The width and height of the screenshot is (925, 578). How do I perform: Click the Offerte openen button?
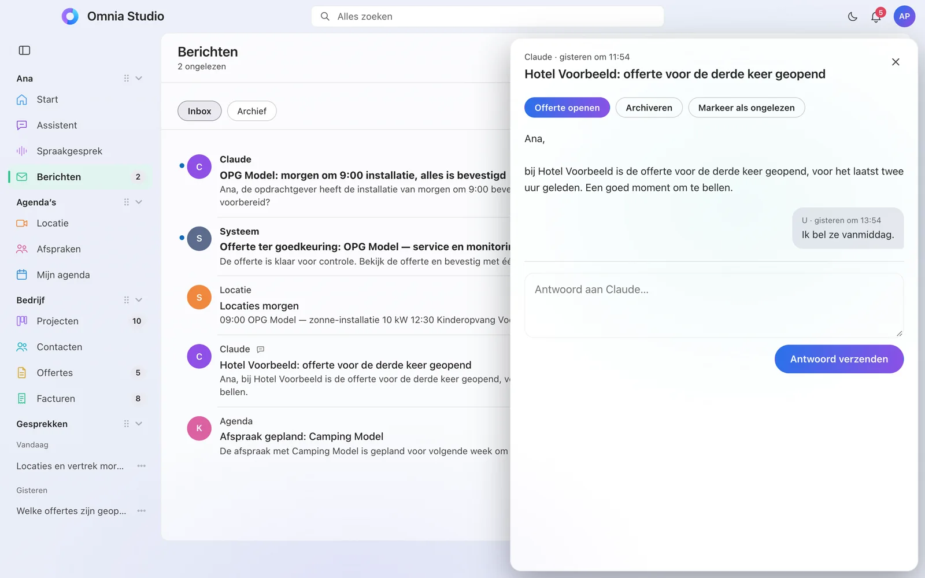567,108
